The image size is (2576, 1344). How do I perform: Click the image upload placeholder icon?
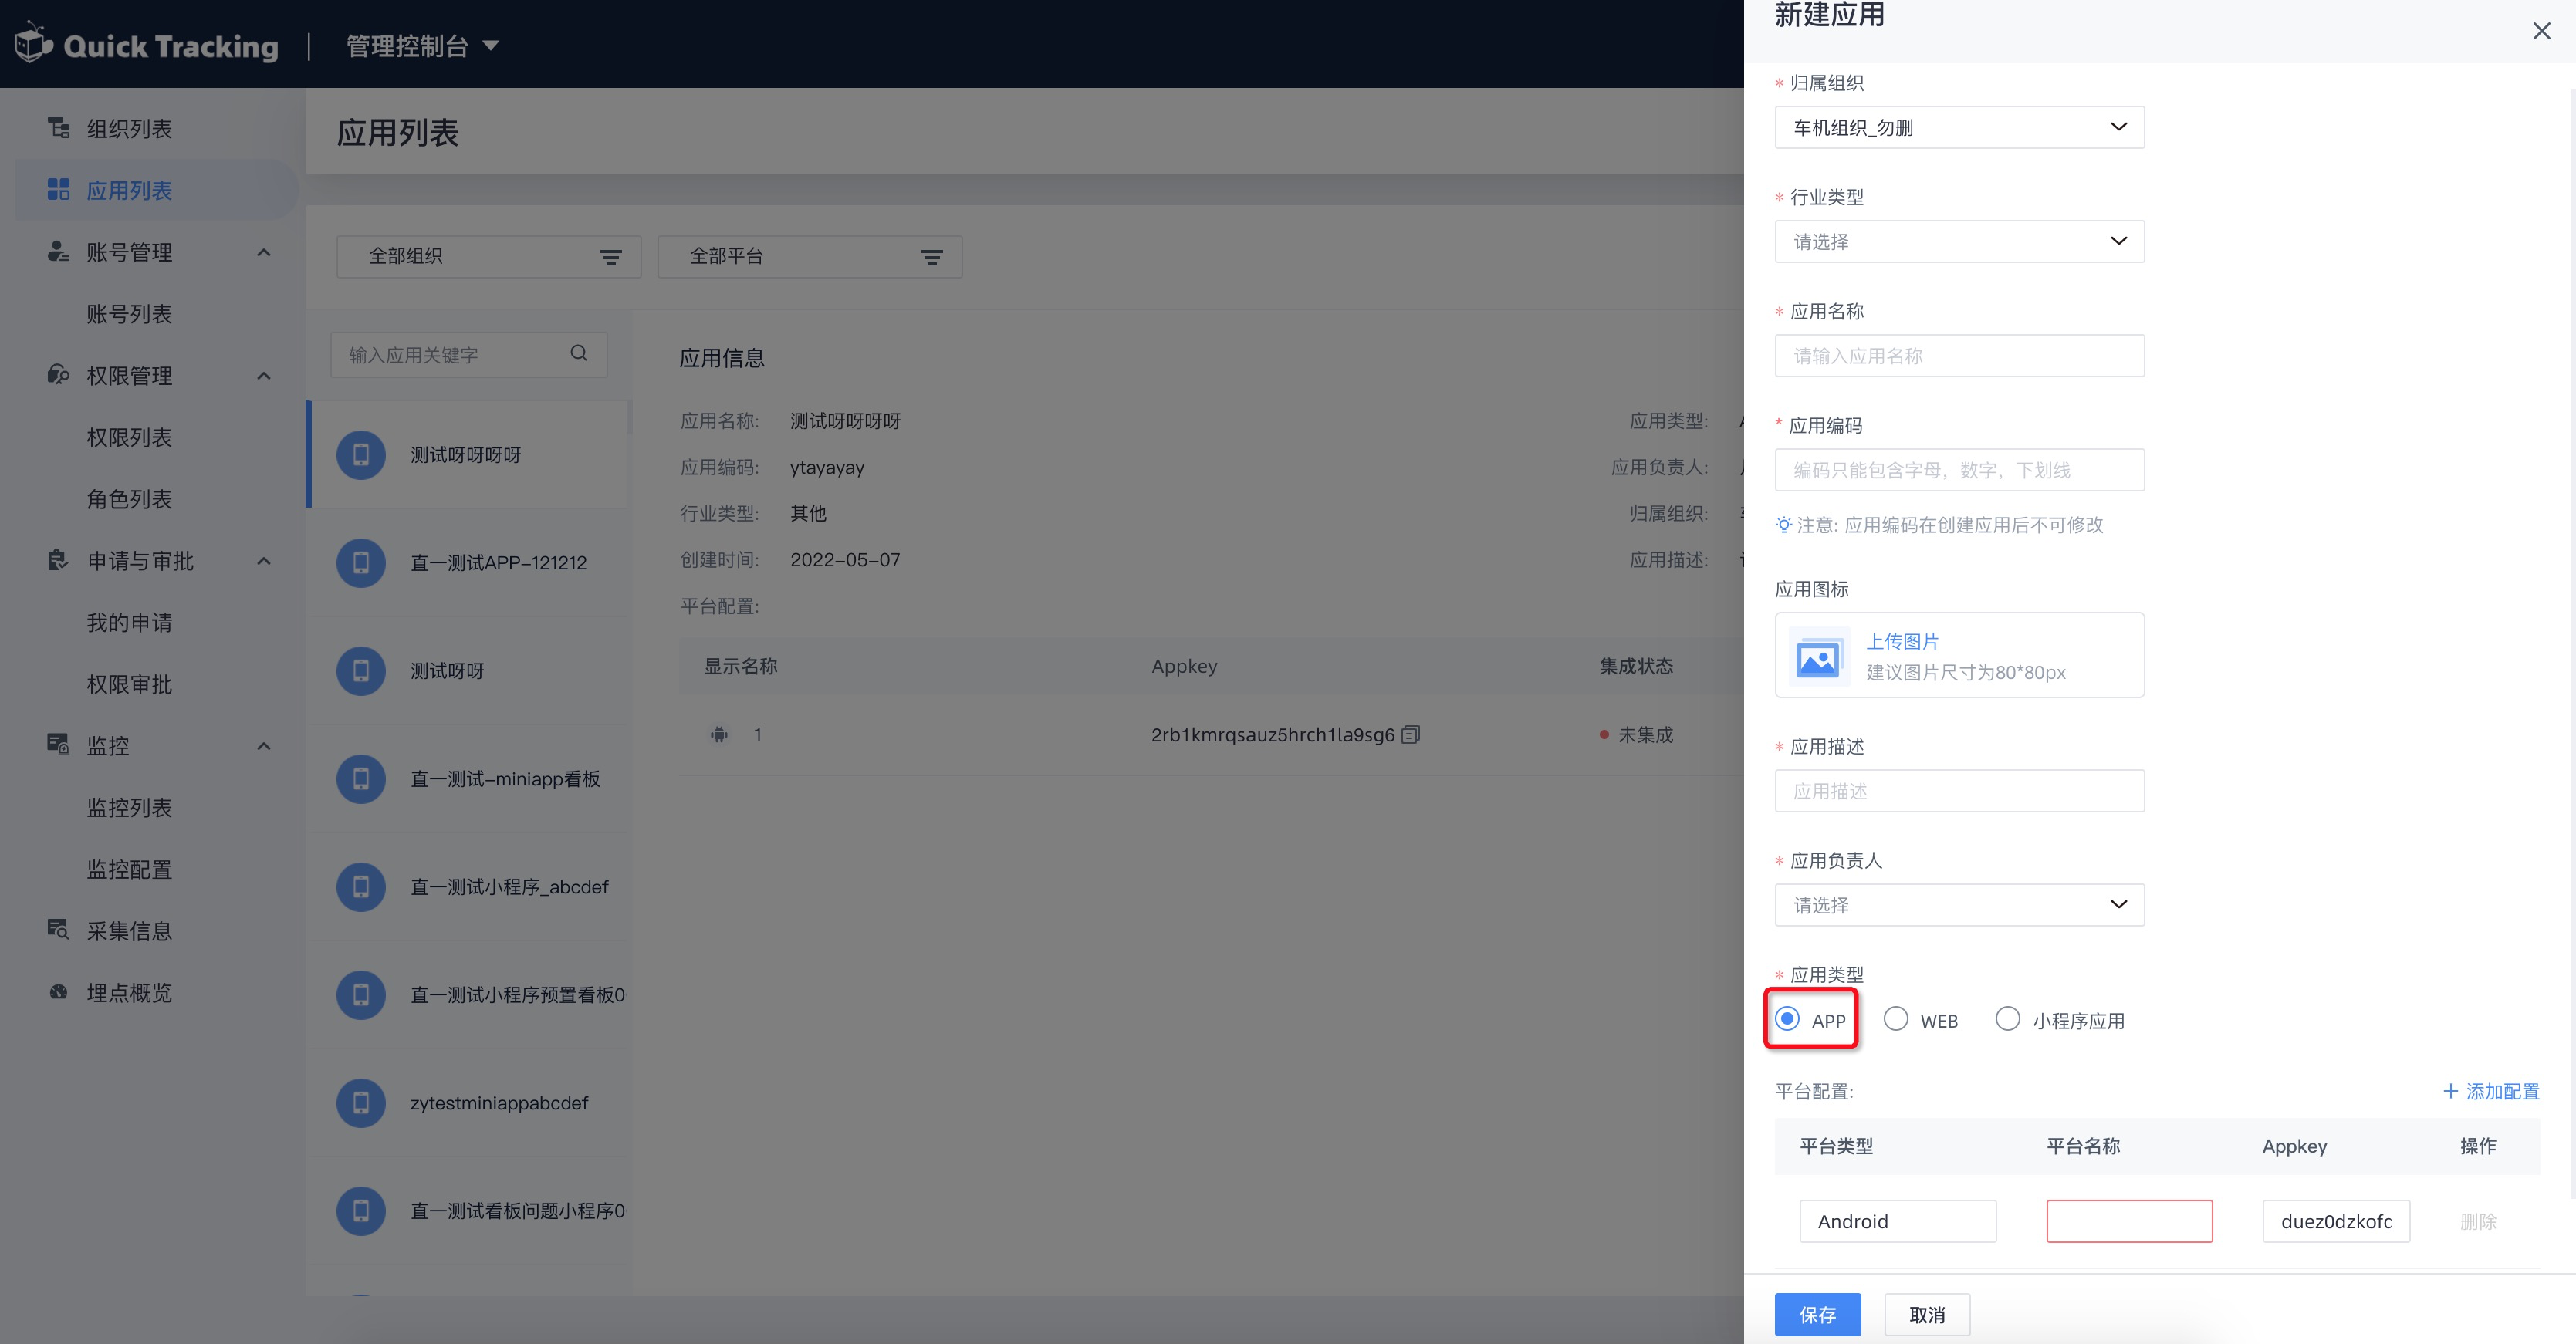point(1818,656)
